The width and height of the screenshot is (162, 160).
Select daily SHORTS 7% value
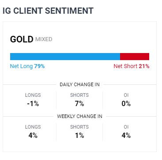[x=79, y=104]
